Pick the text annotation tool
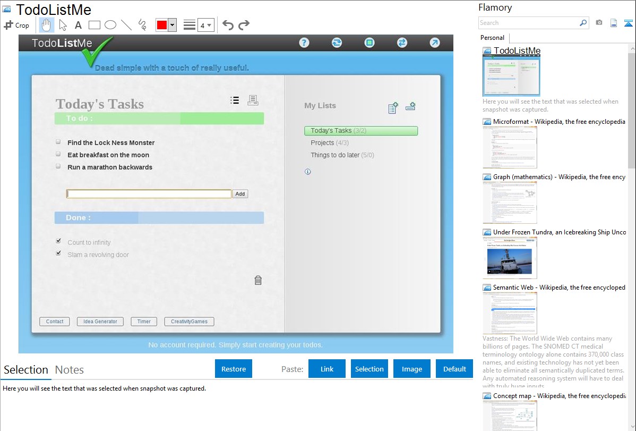This screenshot has height=431, width=636. pos(78,25)
